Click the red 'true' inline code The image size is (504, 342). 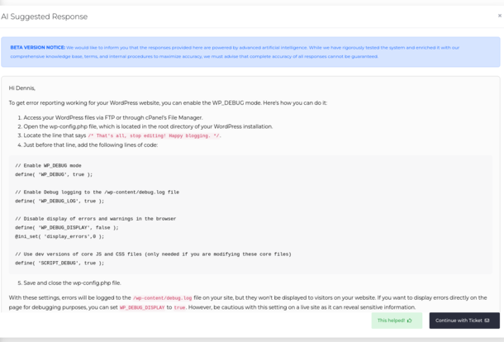(179, 307)
